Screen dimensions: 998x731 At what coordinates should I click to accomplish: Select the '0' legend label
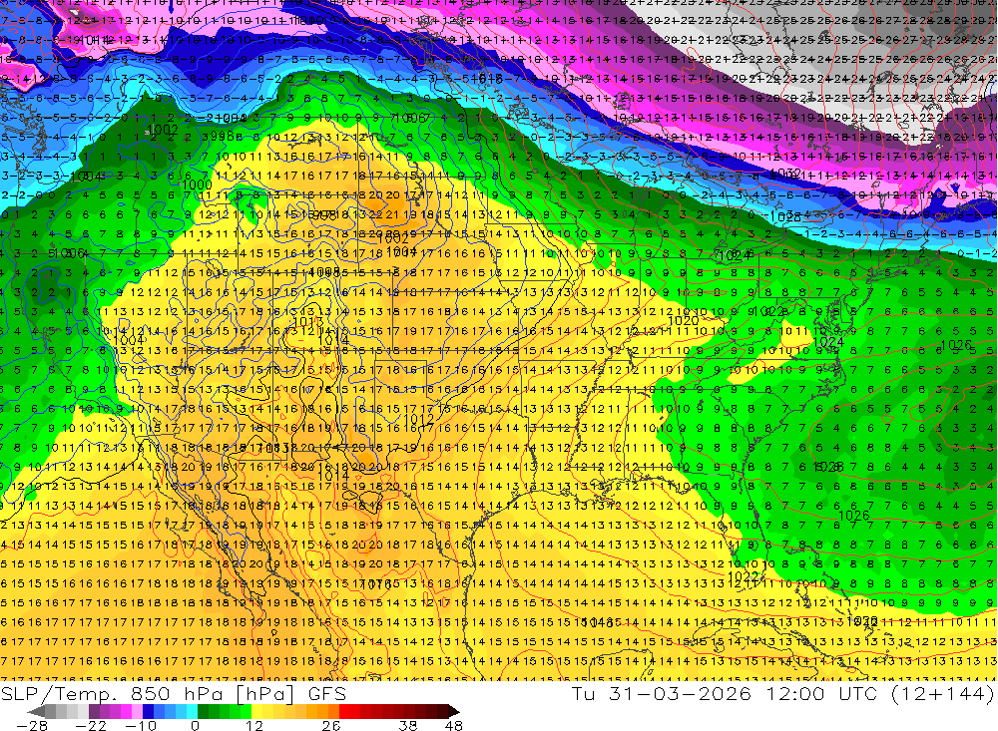pyautogui.click(x=195, y=725)
